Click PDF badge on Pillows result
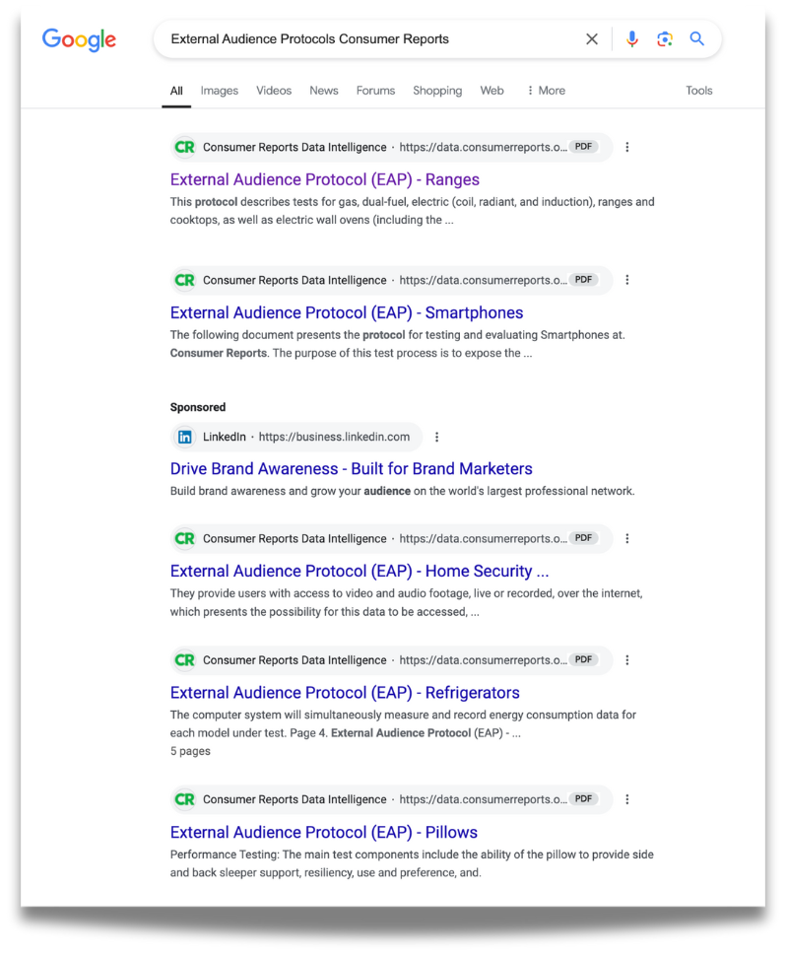Image resolution: width=787 pixels, height=957 pixels. (583, 799)
